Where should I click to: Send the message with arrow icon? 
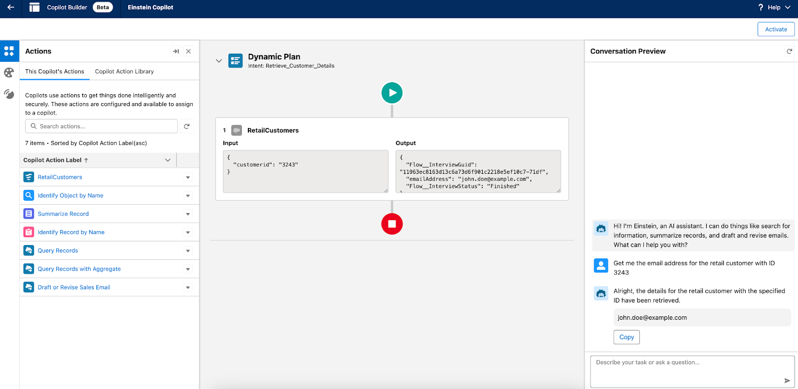point(787,381)
